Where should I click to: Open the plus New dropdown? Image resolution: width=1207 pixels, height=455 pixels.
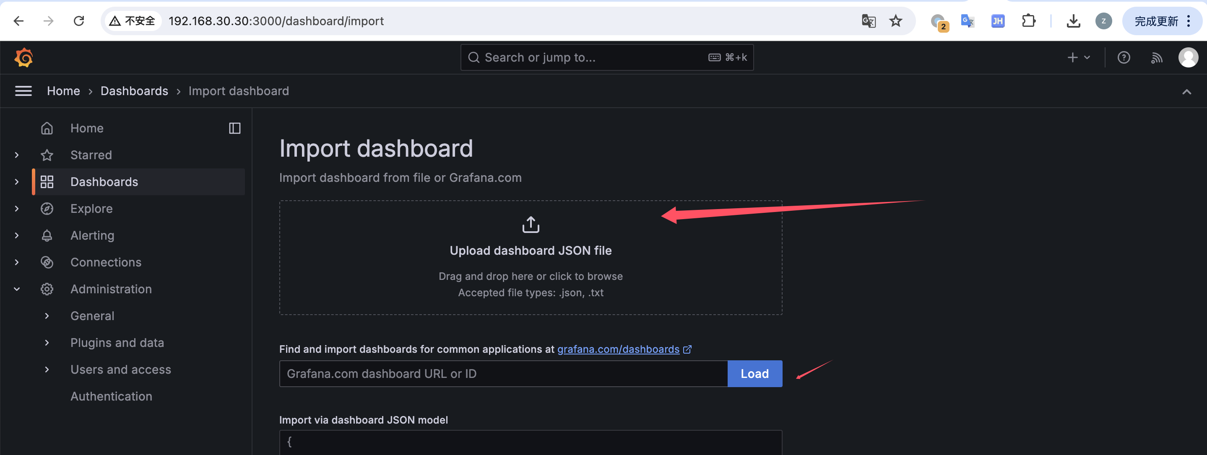coord(1078,57)
